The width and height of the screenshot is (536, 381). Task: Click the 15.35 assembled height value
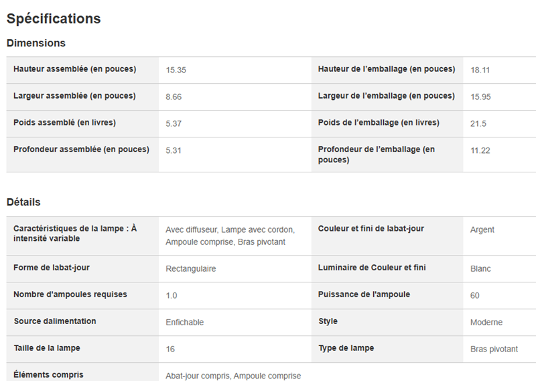pyautogui.click(x=176, y=70)
